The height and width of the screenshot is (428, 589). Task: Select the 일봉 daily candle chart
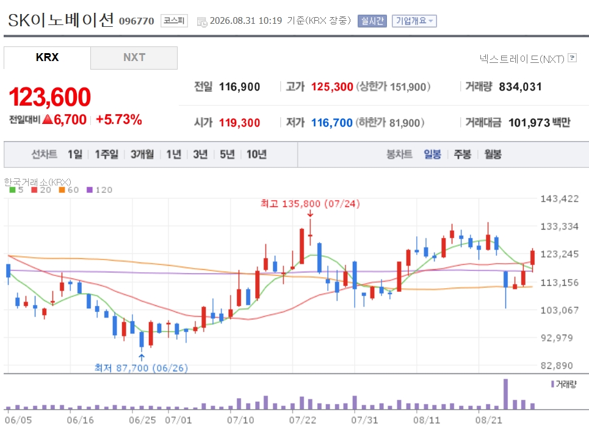click(x=432, y=154)
